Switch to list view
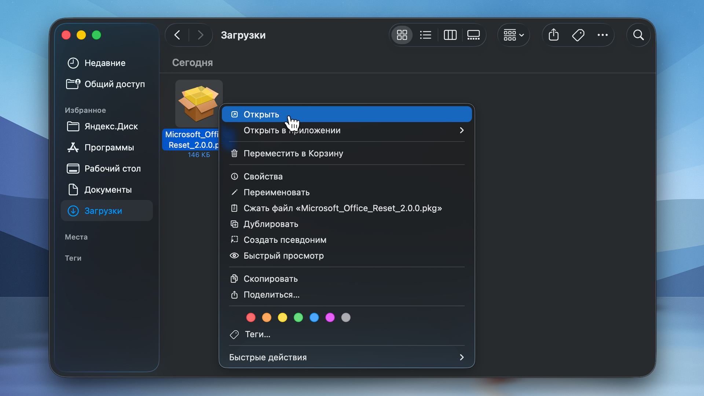Image resolution: width=704 pixels, height=396 pixels. click(x=425, y=35)
